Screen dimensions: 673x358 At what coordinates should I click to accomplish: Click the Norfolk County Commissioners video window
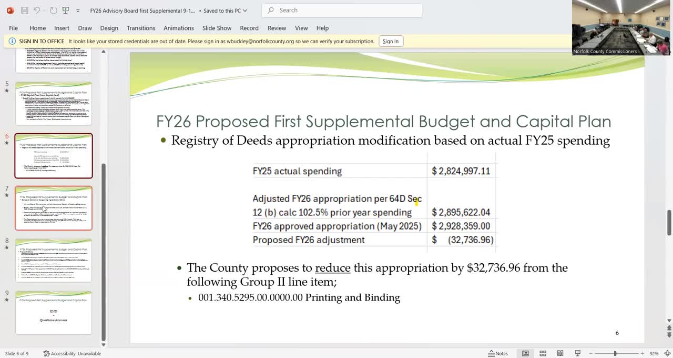621,27
